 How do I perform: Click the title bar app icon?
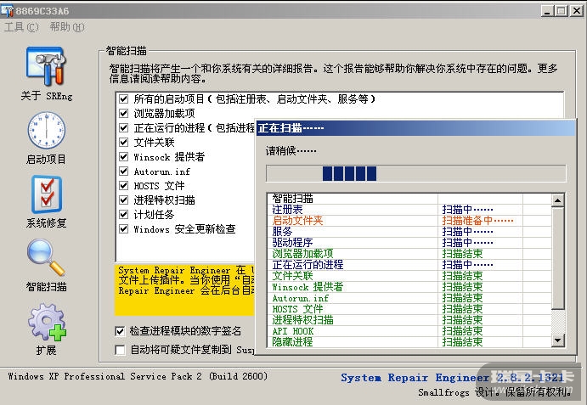[7, 10]
